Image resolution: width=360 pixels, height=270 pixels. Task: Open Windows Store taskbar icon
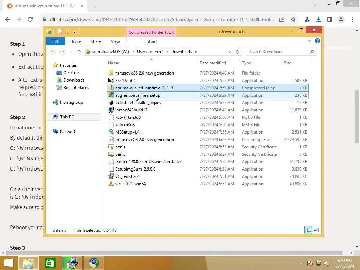point(50,263)
